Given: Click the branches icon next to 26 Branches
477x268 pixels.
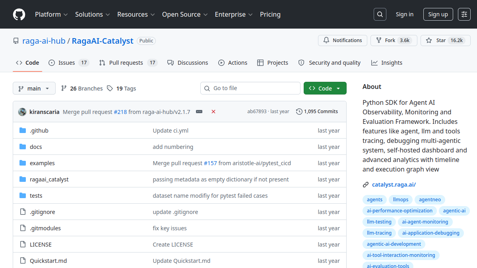Looking at the screenshot, I should point(64,89).
